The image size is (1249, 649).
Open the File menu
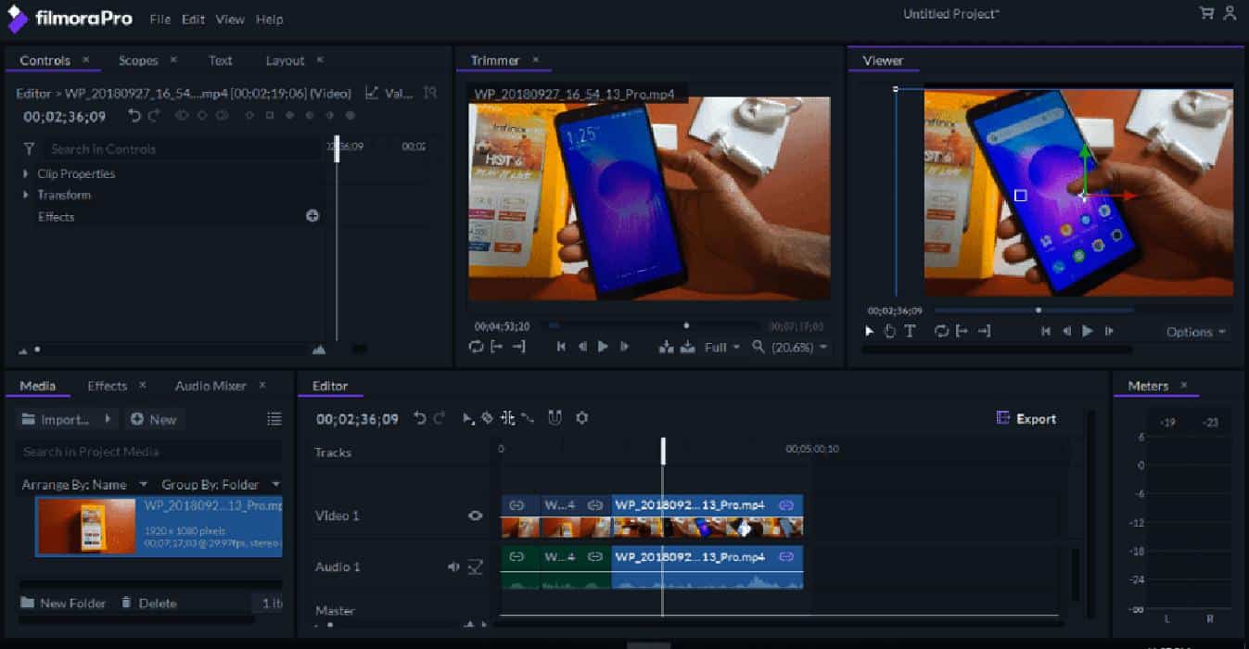tap(160, 19)
